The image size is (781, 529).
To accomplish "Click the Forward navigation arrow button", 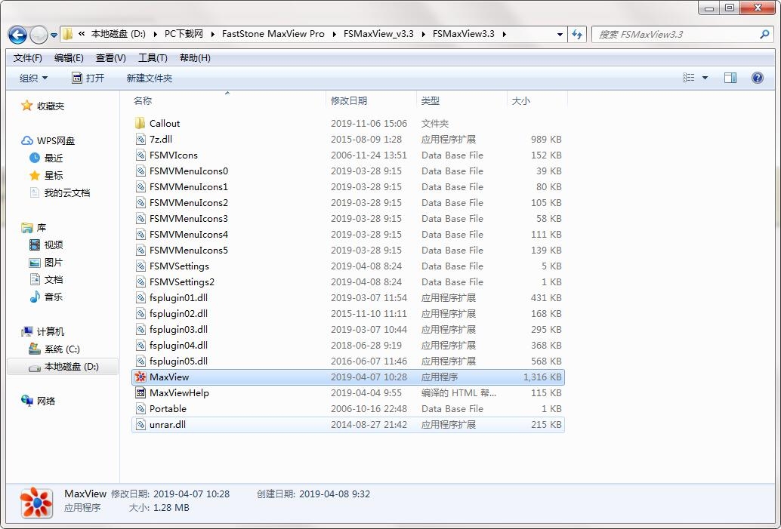I will point(39,35).
